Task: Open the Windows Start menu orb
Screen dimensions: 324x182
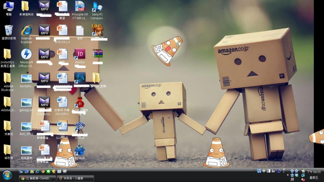Action: tap(7, 175)
